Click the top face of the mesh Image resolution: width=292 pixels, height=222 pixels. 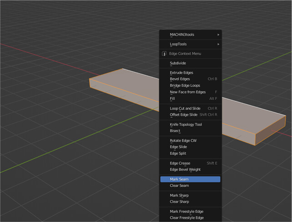pos(131,82)
